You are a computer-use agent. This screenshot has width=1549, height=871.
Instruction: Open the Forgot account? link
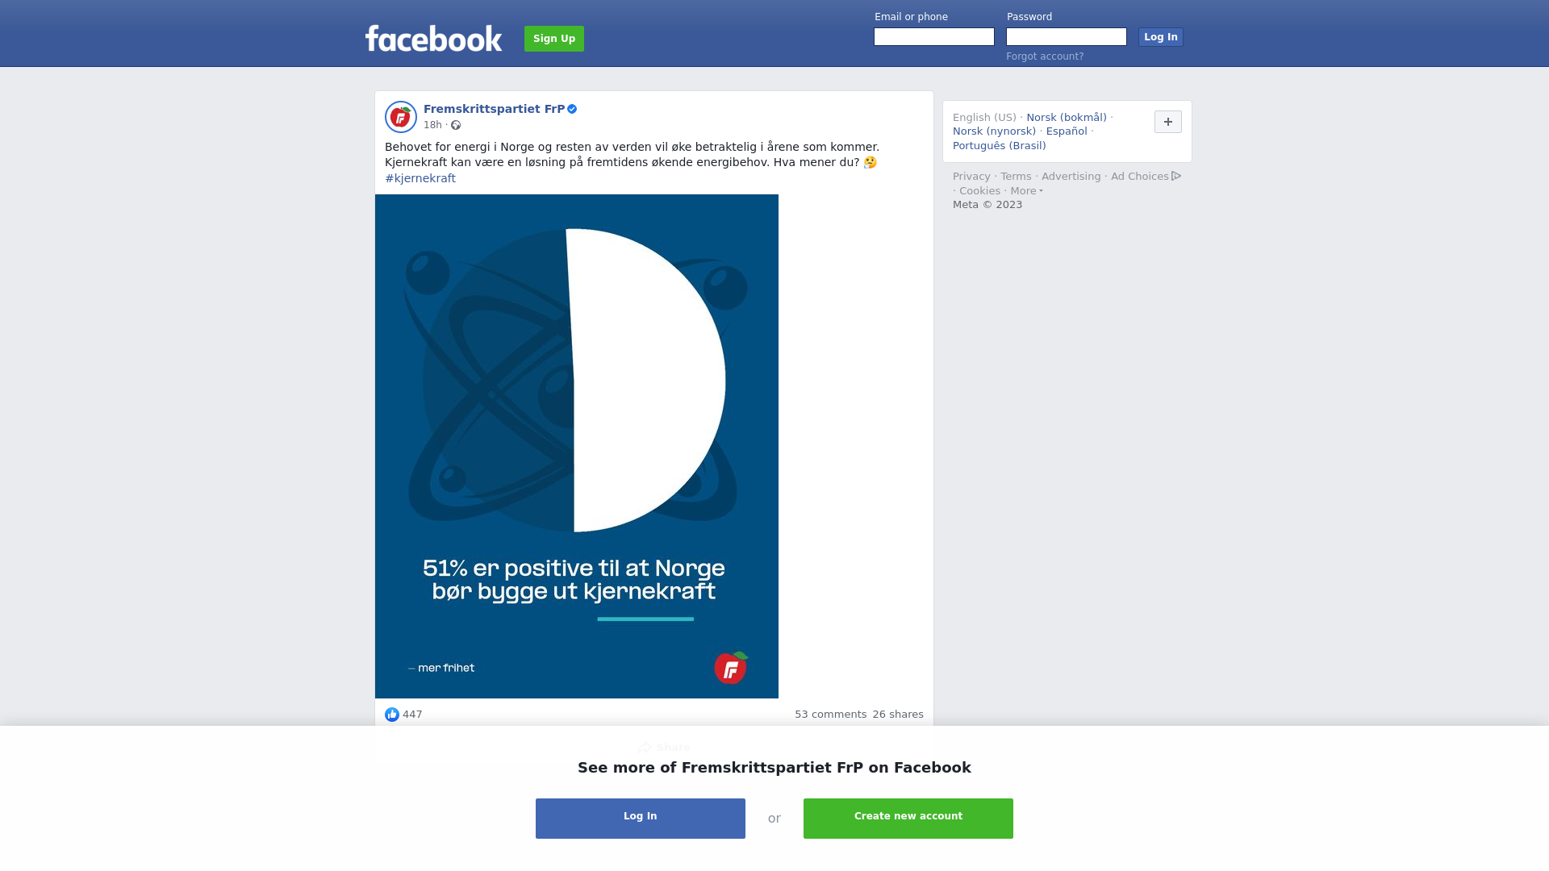tap(1045, 56)
